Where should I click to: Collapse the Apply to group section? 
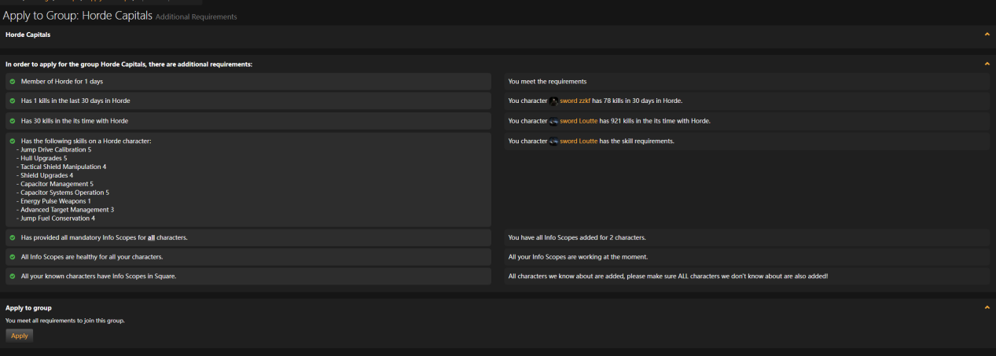[x=987, y=307]
